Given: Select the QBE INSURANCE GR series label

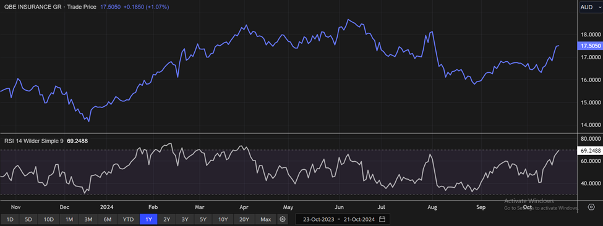Looking at the screenshot, I should [x=32, y=7].
